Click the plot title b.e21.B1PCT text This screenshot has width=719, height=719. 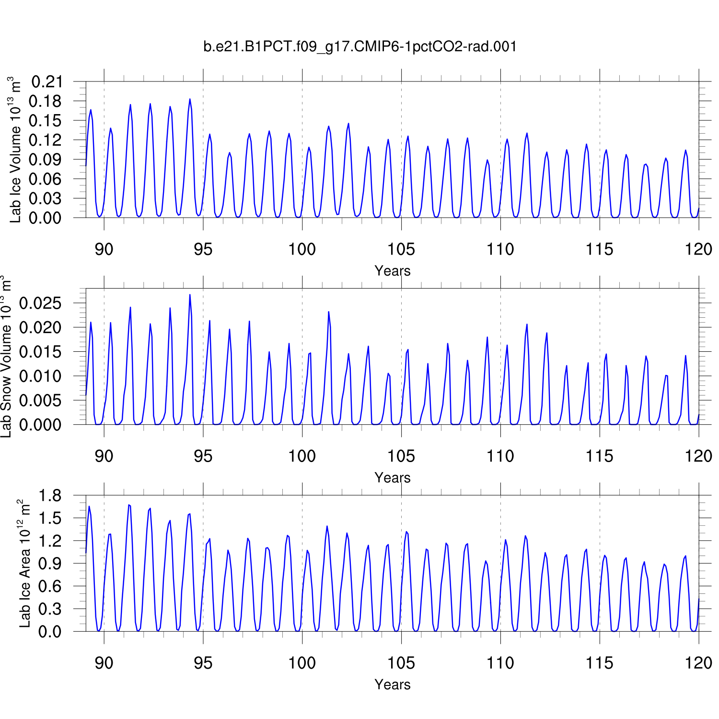tap(360, 46)
